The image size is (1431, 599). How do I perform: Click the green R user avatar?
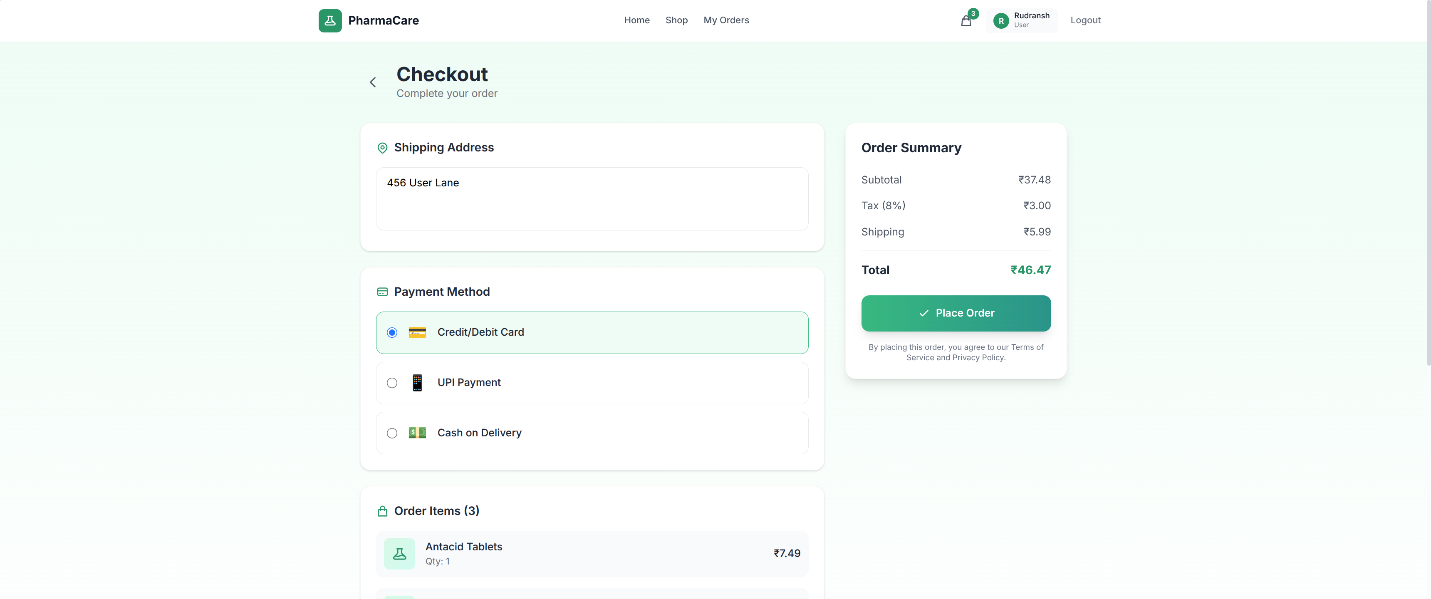tap(1001, 21)
